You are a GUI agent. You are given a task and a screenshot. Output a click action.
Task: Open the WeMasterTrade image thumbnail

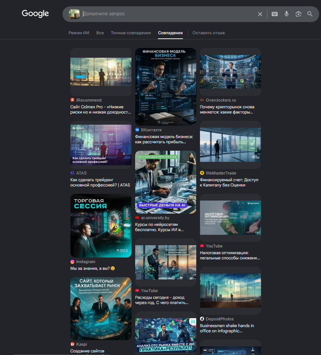(231, 145)
